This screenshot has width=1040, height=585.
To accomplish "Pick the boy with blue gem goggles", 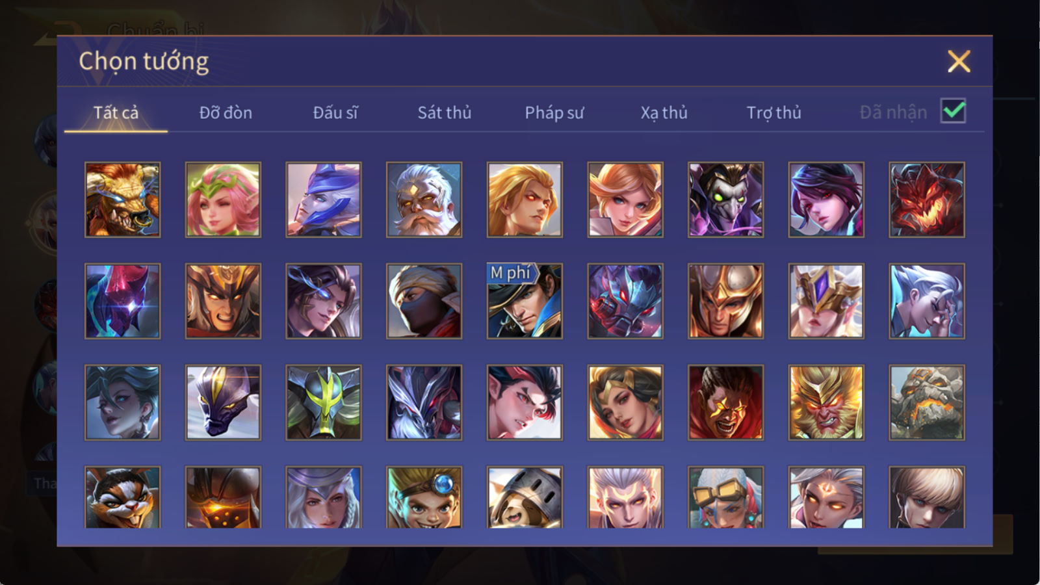I will (x=424, y=497).
